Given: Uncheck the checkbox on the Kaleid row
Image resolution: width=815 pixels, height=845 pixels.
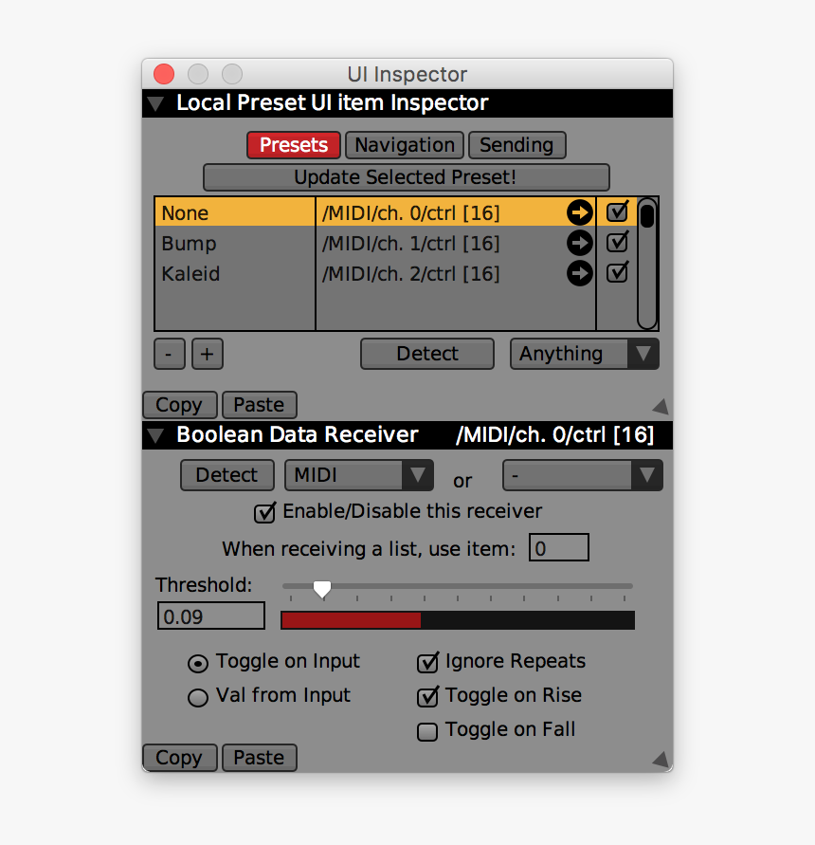Looking at the screenshot, I should point(617,273).
